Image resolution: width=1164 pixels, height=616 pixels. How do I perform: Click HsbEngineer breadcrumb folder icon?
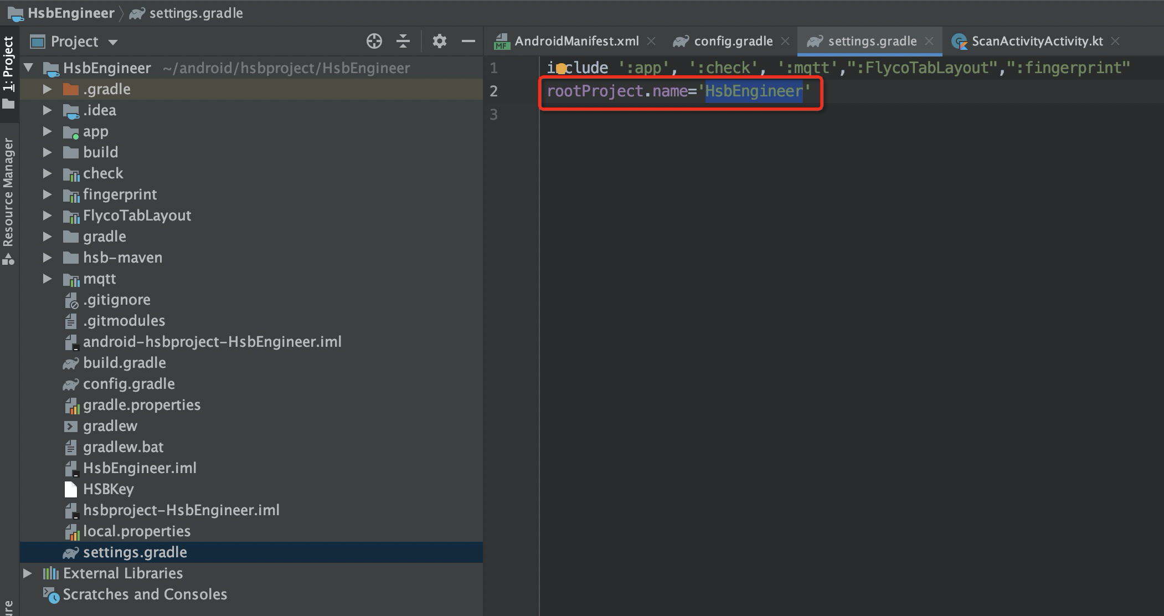click(x=16, y=13)
